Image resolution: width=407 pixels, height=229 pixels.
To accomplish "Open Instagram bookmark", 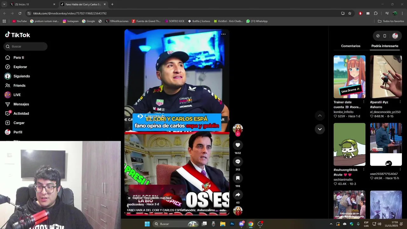I will tap(71, 21).
